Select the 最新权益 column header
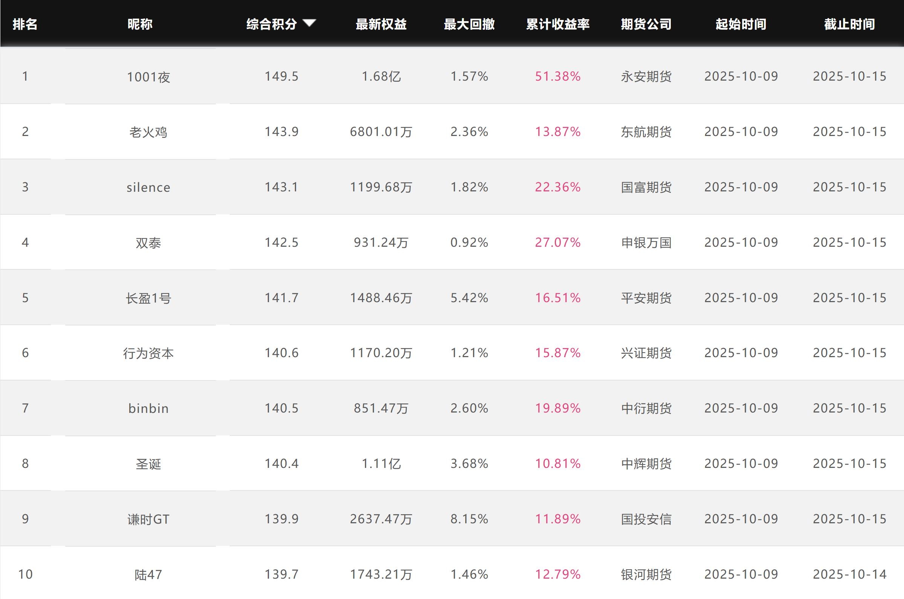 click(x=381, y=24)
